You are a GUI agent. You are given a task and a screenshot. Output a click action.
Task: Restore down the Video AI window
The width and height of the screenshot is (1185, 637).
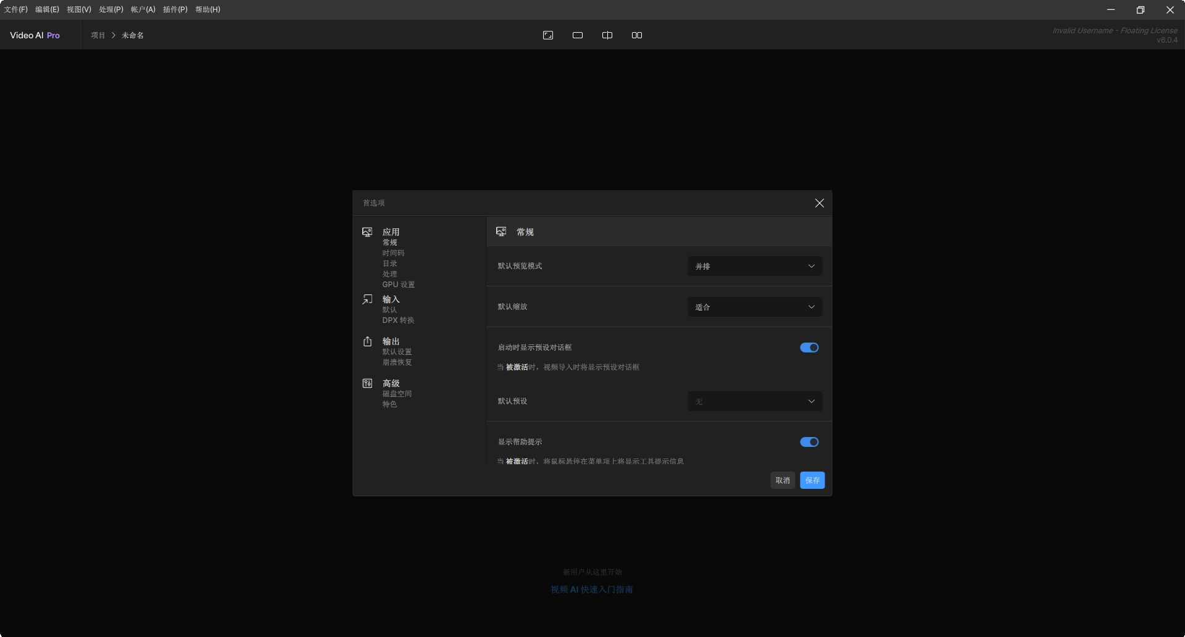click(x=1141, y=10)
